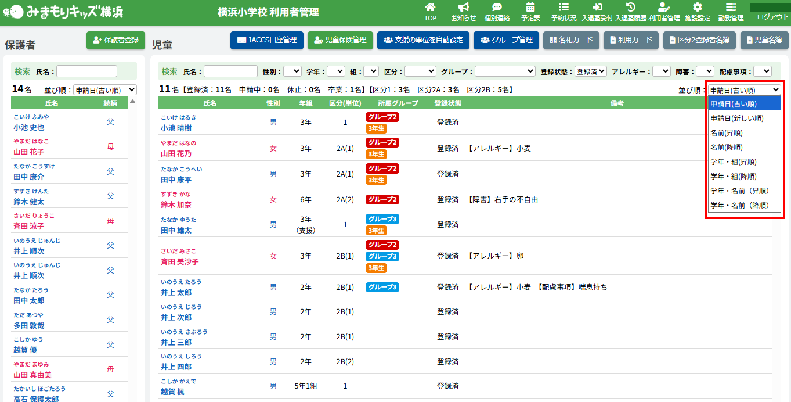The width and height of the screenshot is (791, 402).
Task: Open child record 山田 花乃
Action: 176,154
